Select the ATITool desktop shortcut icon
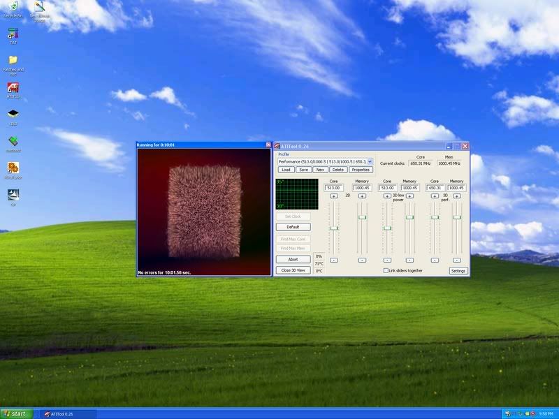559x419 pixels. point(13,87)
